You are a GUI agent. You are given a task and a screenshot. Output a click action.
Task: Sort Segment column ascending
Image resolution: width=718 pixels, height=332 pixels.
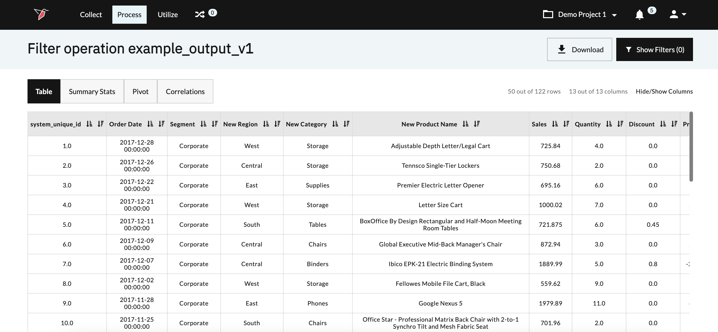tap(203, 124)
